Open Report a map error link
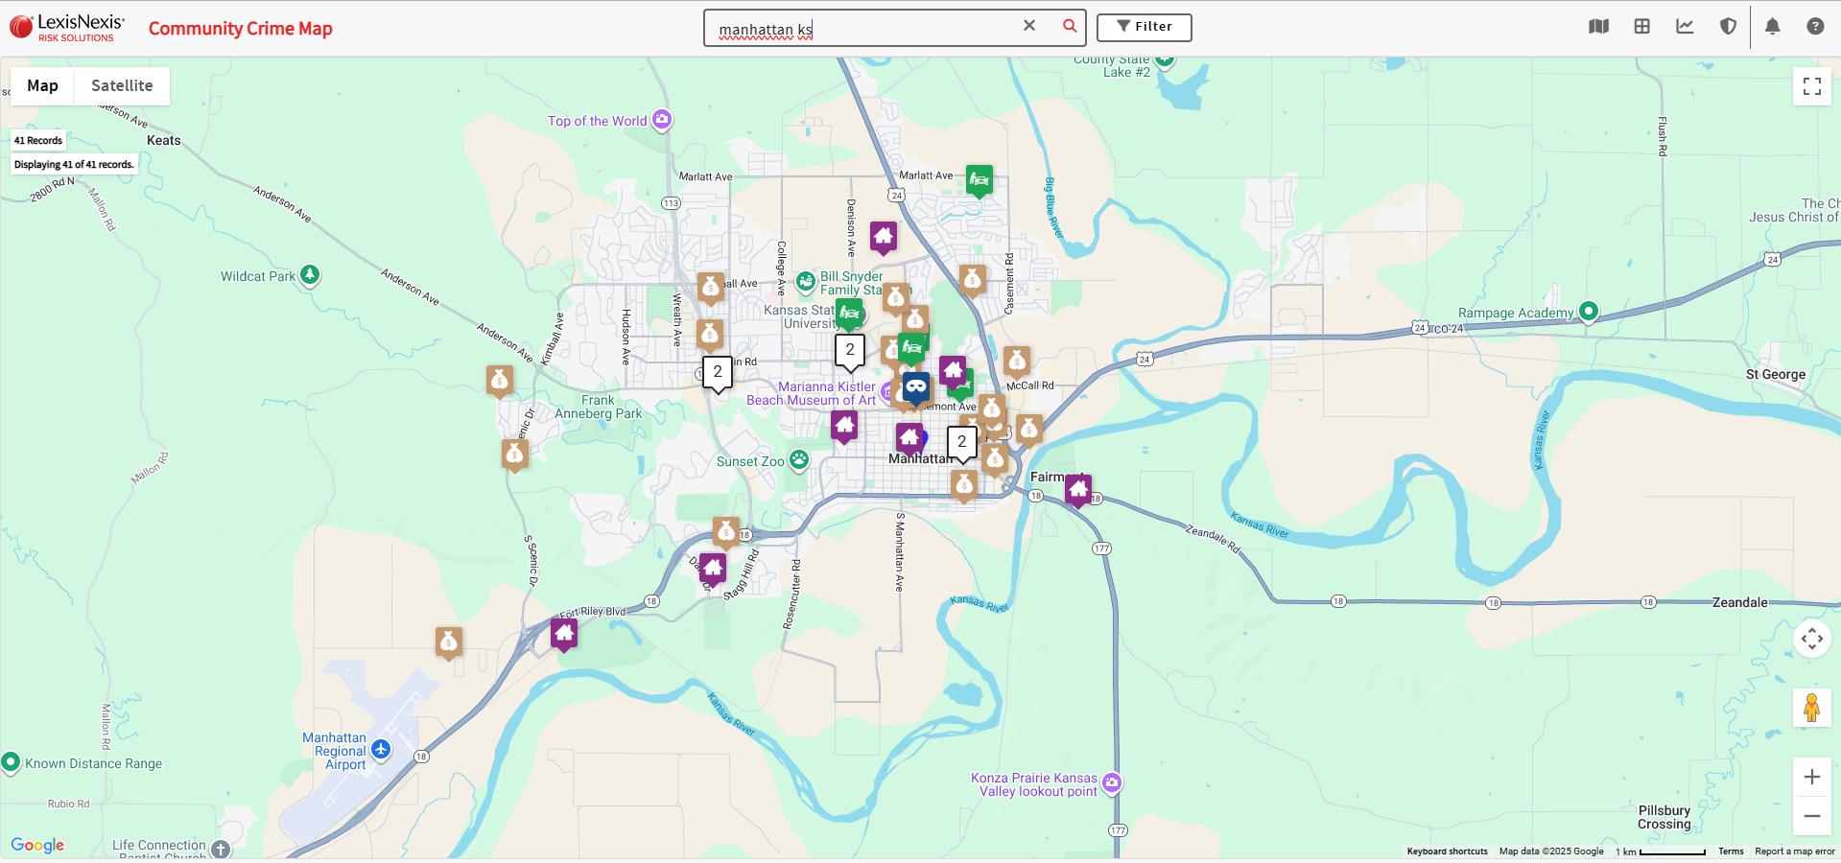Image resolution: width=1841 pixels, height=863 pixels. pyautogui.click(x=1794, y=851)
